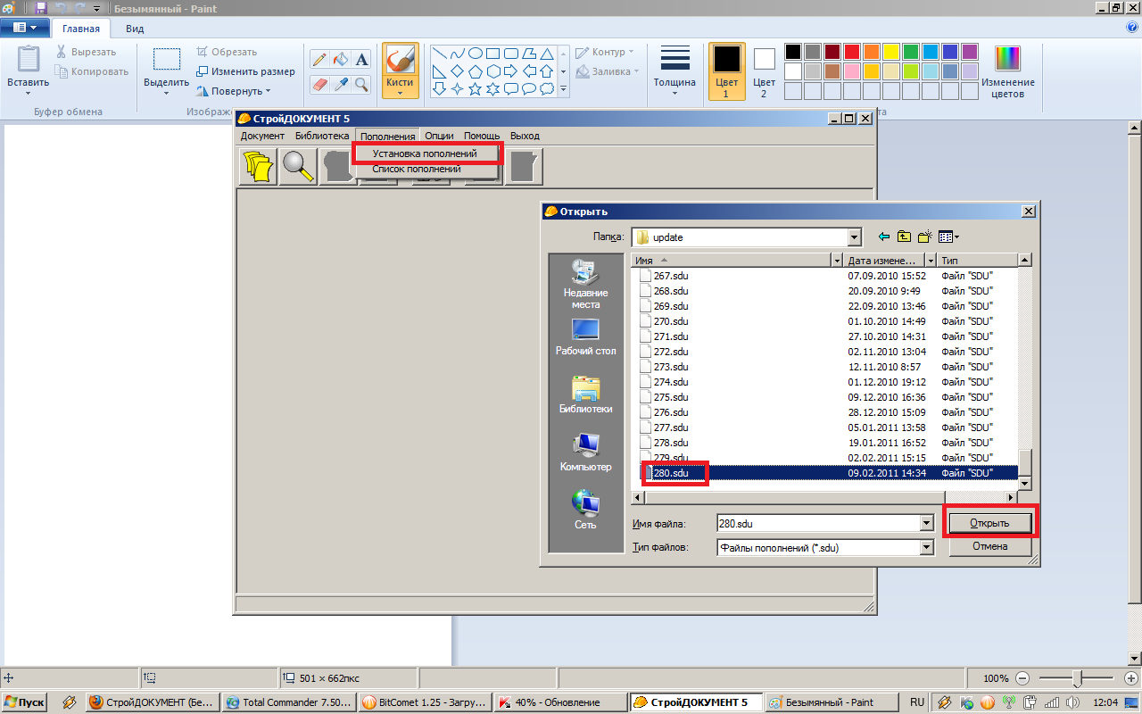Open Библиотеки in dialog sidebar
Screen dimensions: 1142x714
point(585,394)
